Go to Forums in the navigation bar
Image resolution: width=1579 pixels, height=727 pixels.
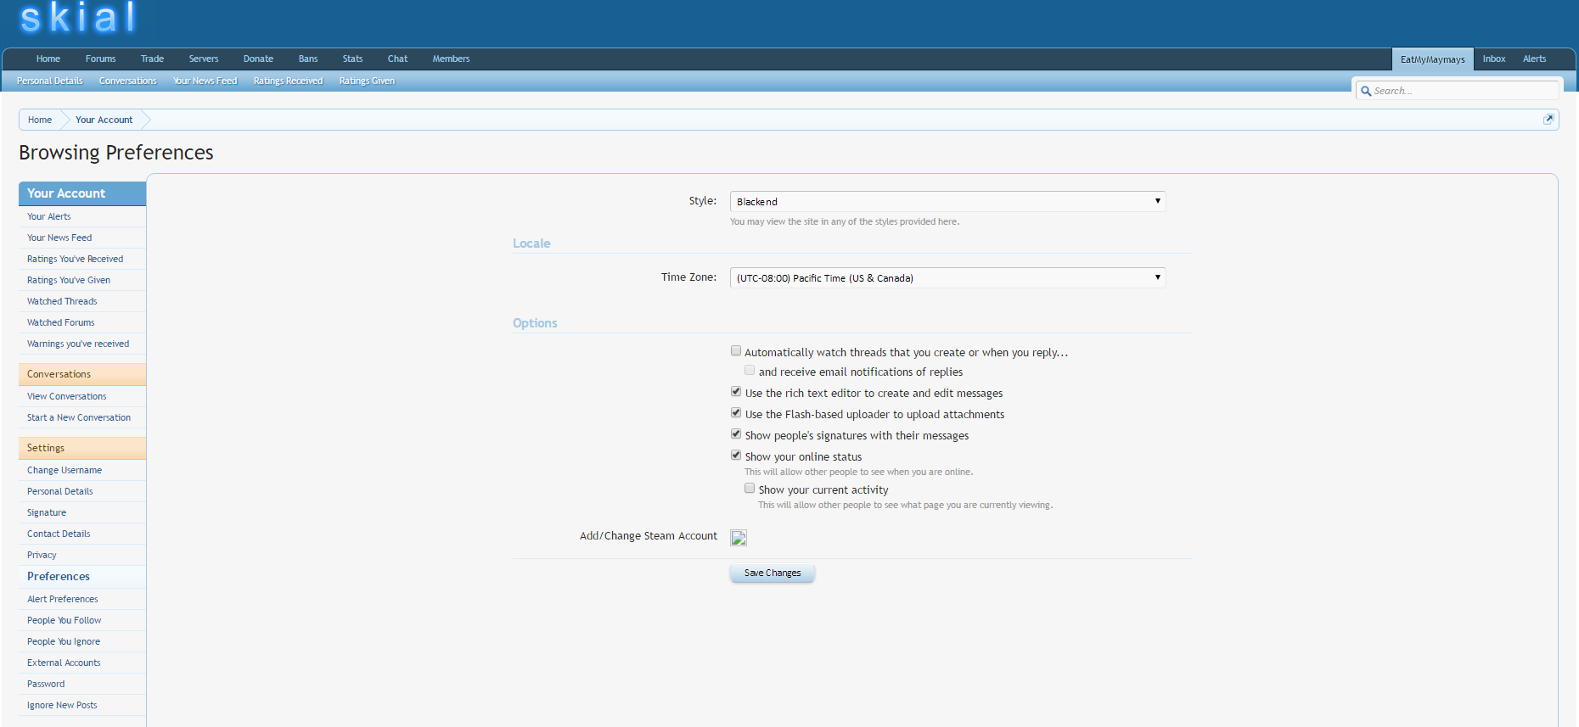[100, 59]
